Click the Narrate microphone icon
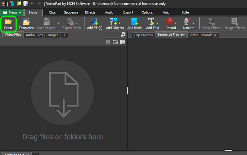This screenshot has height=155, width=247. (187, 22)
